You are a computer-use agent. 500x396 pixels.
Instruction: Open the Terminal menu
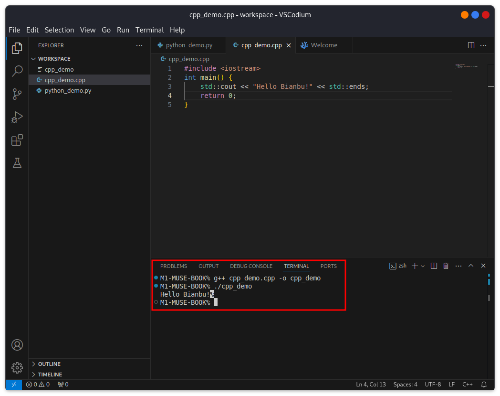149,30
